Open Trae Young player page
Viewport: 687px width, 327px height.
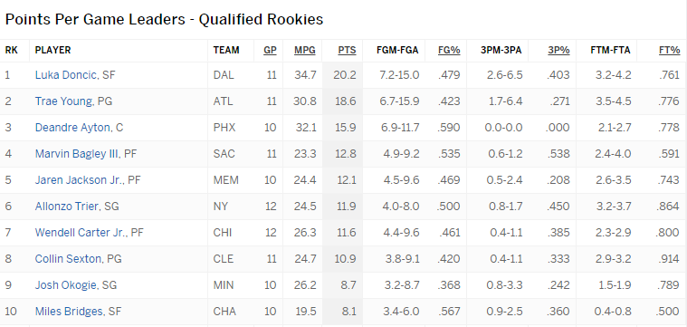[x=64, y=101]
